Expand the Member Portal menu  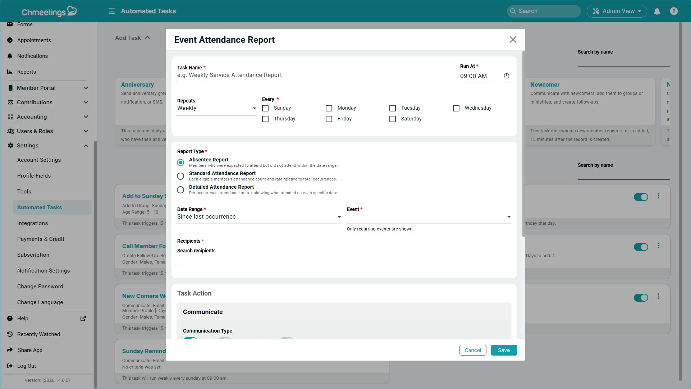[86, 88]
